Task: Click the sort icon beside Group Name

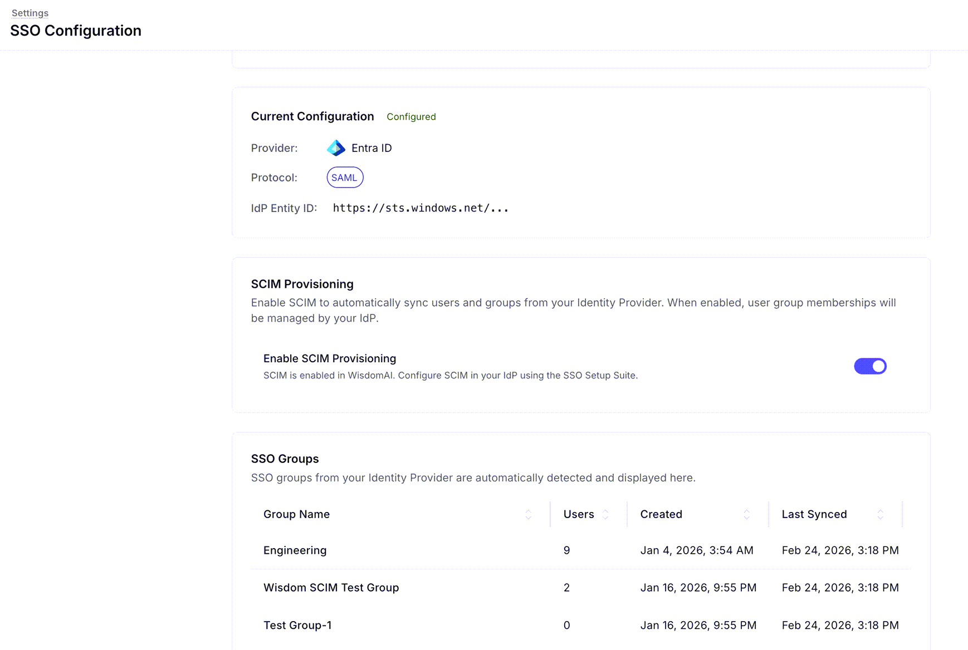Action: (x=528, y=514)
